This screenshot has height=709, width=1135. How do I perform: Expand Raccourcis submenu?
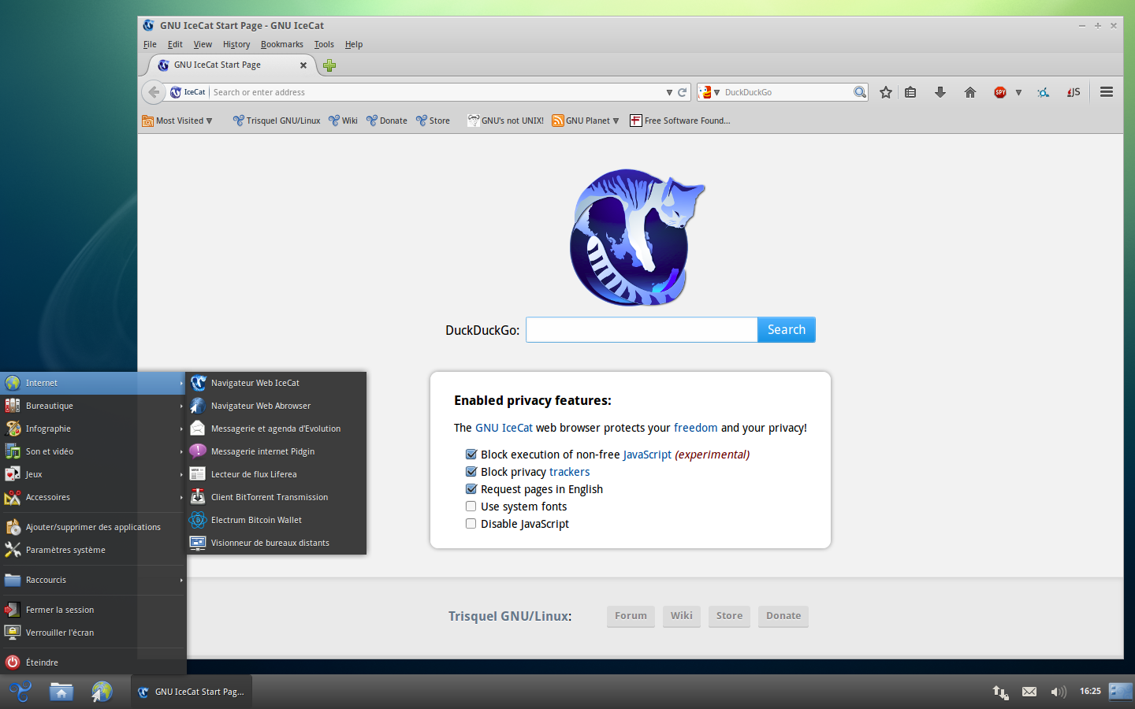93,580
